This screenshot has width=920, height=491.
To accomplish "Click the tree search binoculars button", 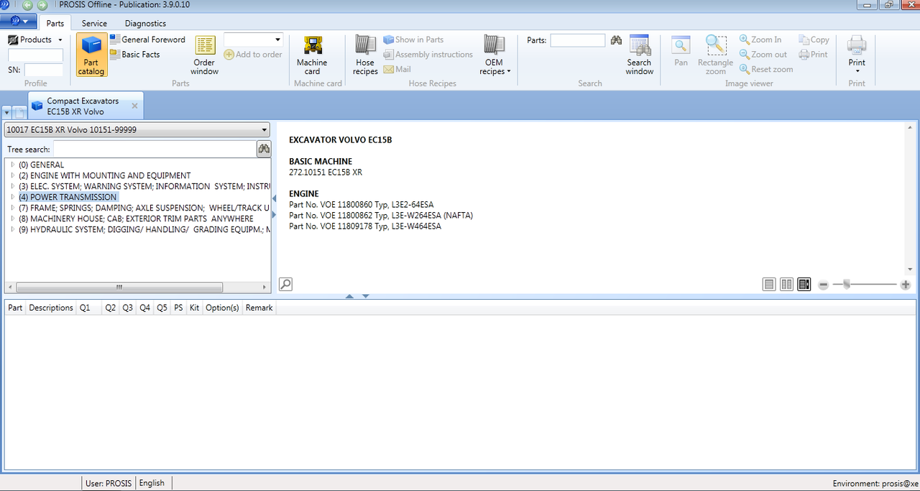I will 264,149.
